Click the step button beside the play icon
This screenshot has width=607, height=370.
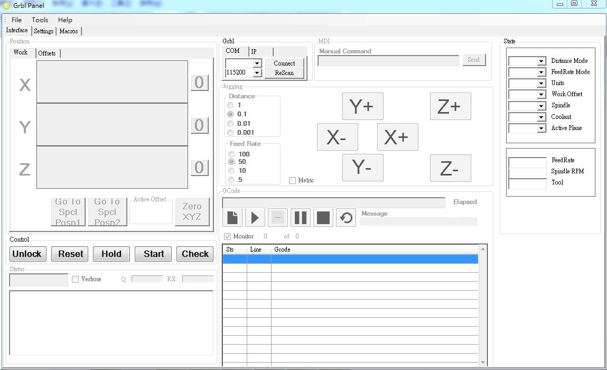tap(277, 217)
